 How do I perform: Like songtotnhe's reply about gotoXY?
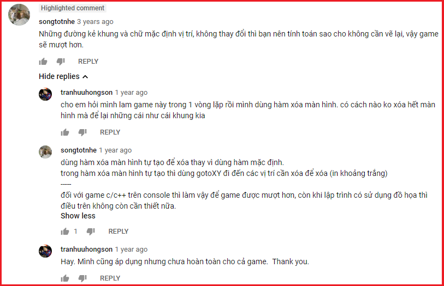tap(65, 232)
